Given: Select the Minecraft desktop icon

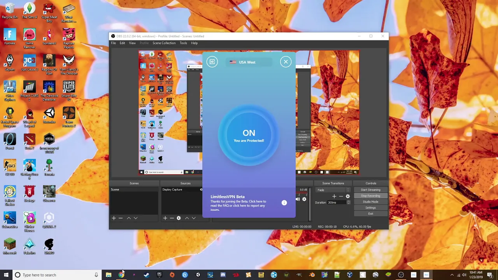Looking at the screenshot, I should tap(10, 246).
